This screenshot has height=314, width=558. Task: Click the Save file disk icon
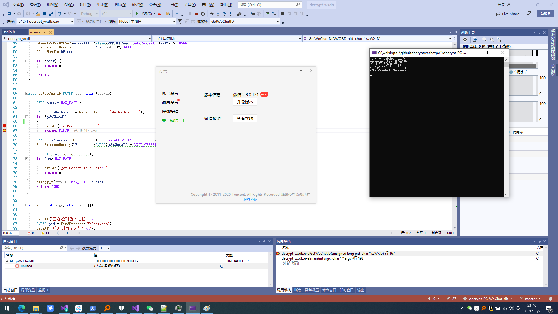[44, 14]
